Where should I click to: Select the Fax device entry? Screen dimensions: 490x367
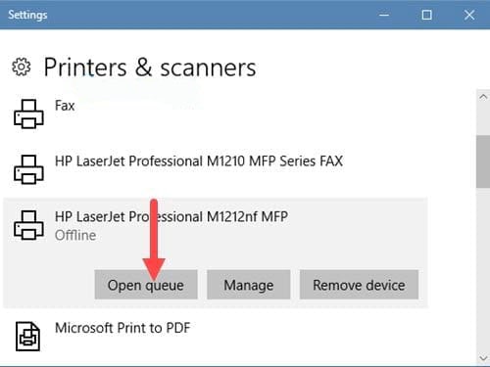(216, 115)
